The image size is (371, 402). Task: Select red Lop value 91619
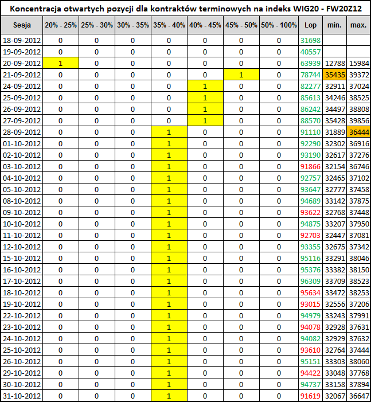pos(310,396)
